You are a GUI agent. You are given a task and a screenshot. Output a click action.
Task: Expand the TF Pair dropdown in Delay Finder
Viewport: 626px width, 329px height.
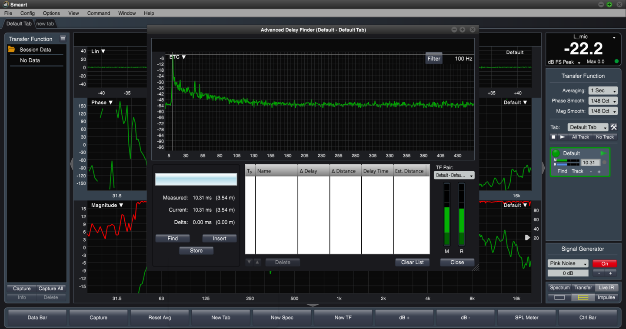(454, 176)
